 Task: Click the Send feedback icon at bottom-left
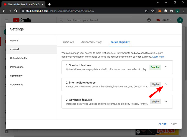[6, 132]
